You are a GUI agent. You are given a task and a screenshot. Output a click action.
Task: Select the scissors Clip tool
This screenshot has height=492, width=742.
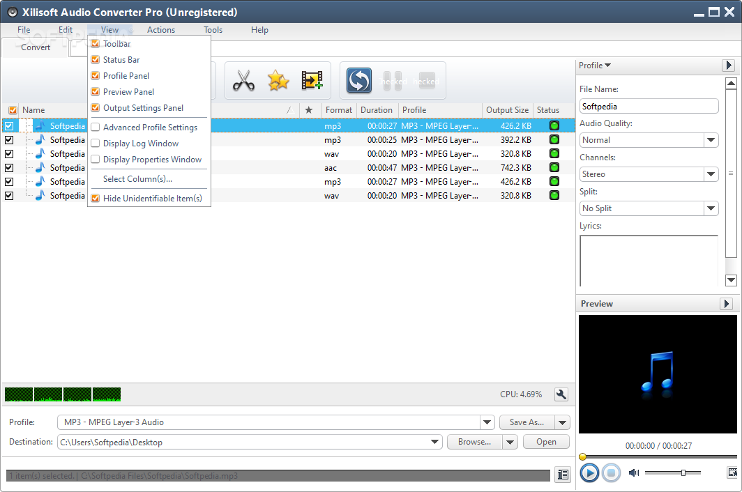(x=243, y=80)
